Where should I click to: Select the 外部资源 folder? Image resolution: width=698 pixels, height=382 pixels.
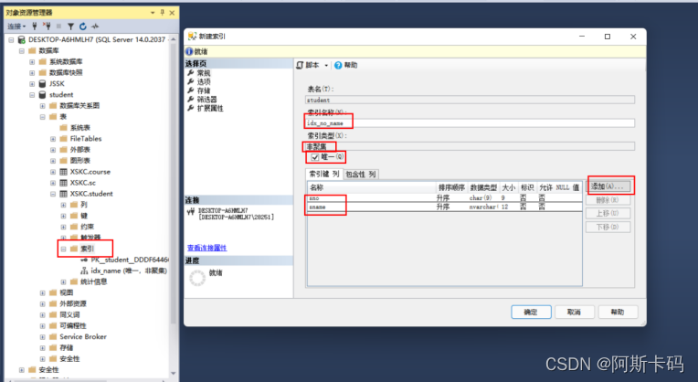pos(73,304)
